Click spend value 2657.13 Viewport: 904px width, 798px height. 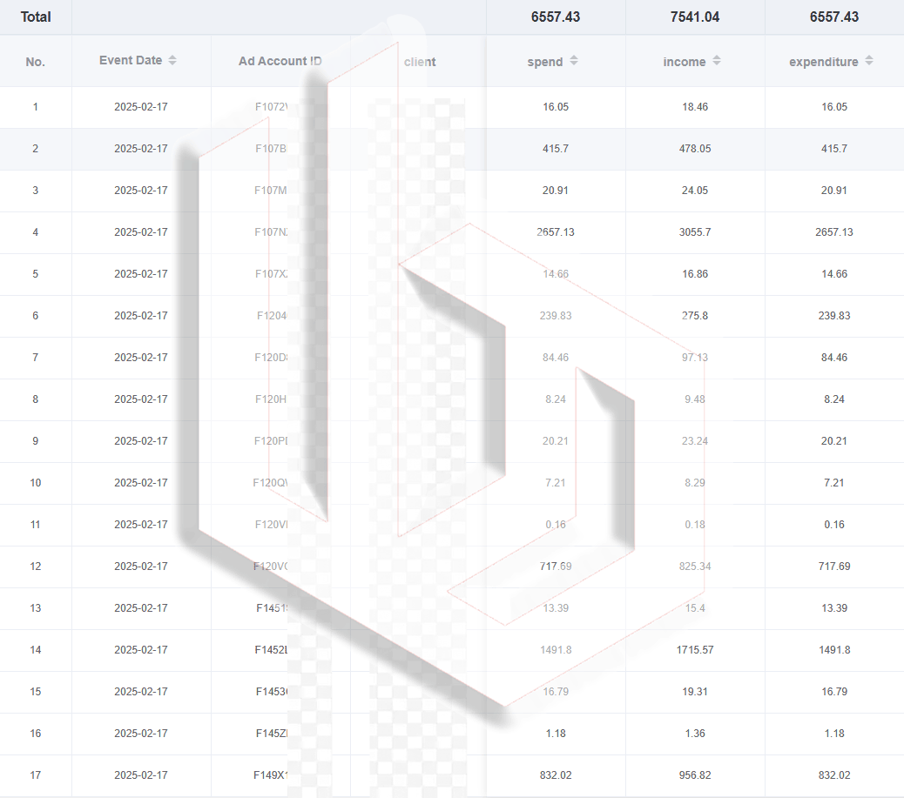tap(555, 232)
